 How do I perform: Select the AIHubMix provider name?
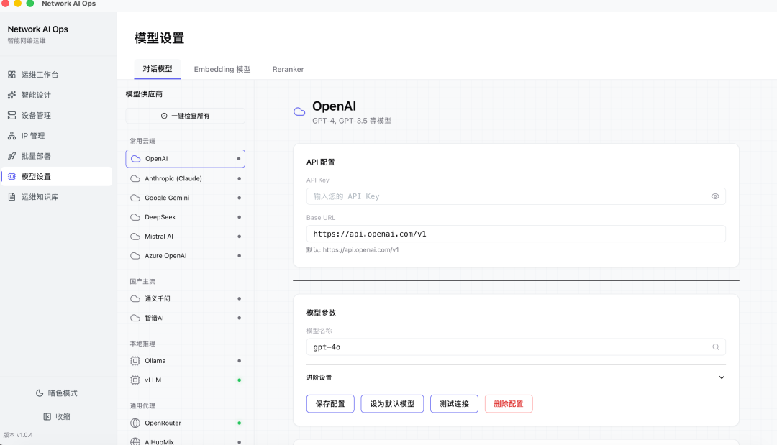[x=160, y=442]
